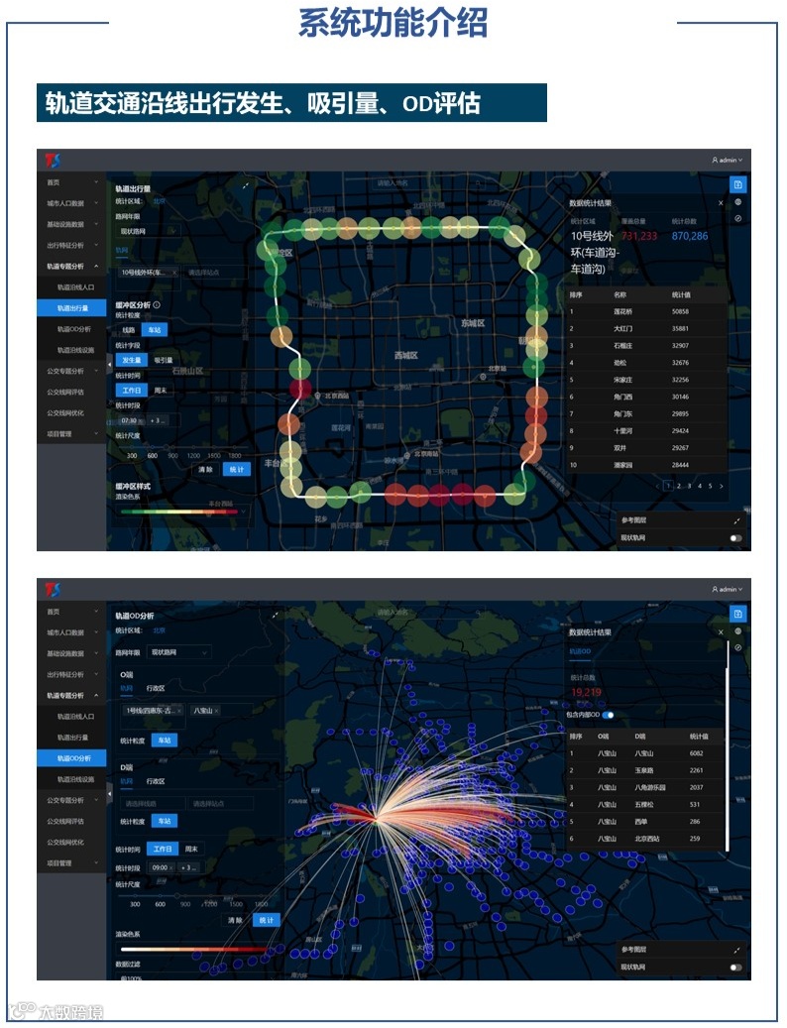Click 统计 button in the upper screenshot

[x=237, y=470]
